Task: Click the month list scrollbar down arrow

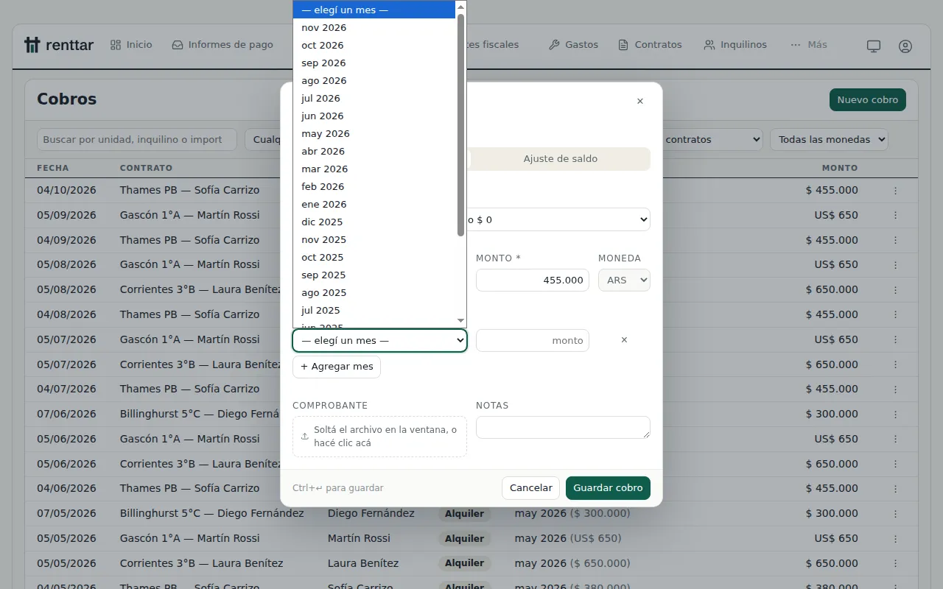Action: [461, 321]
